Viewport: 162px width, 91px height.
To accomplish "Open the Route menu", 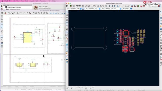I will click(27, 1).
